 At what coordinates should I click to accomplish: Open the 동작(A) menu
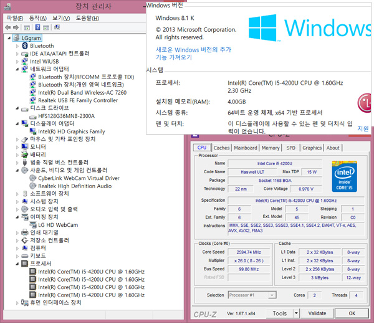[37, 18]
